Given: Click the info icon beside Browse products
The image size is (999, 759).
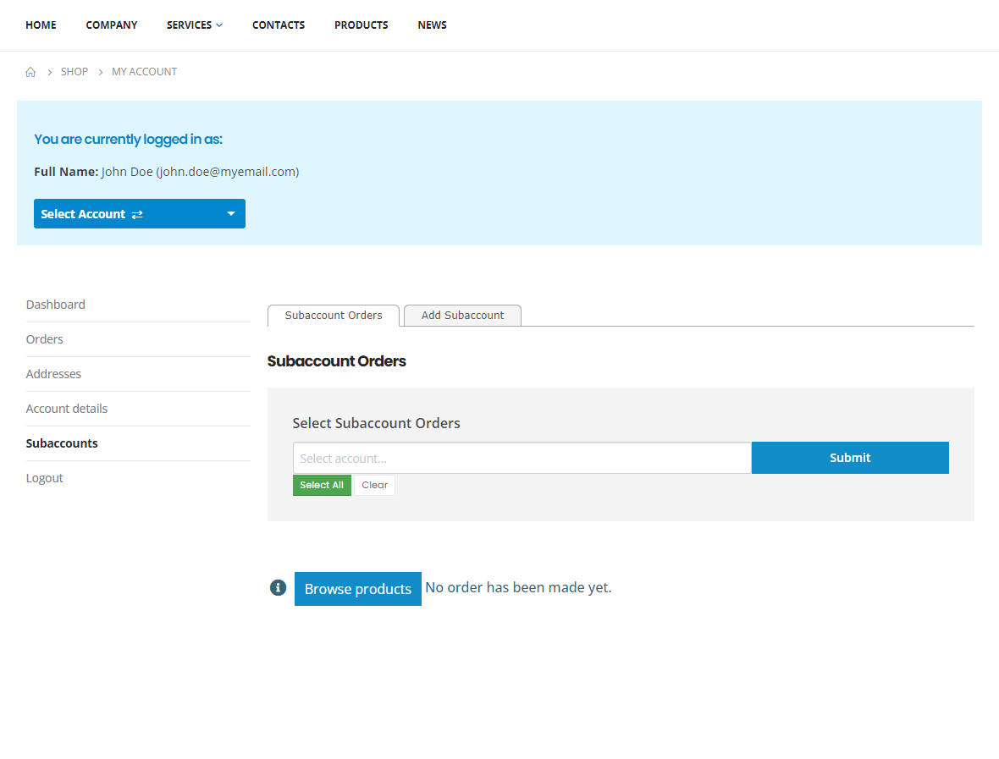Looking at the screenshot, I should [x=278, y=588].
